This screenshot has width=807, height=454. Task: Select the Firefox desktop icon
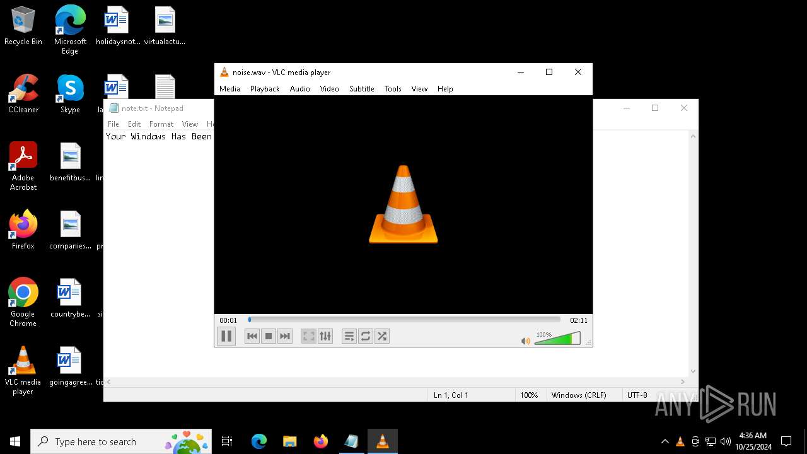point(23,230)
